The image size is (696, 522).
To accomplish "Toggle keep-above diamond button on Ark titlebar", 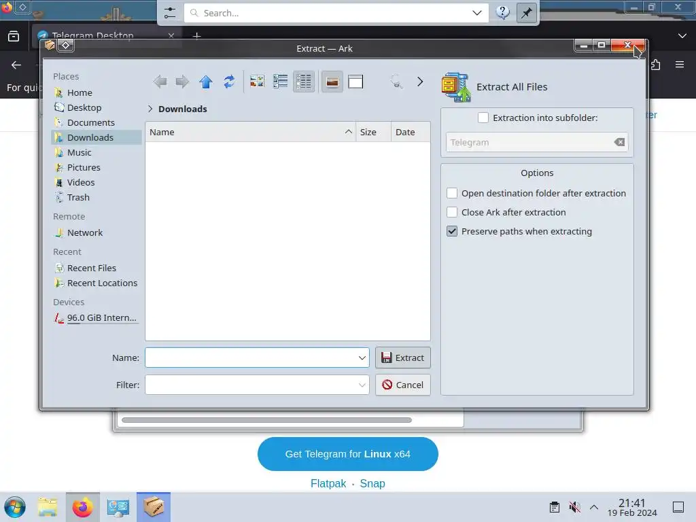I will 66,46.
